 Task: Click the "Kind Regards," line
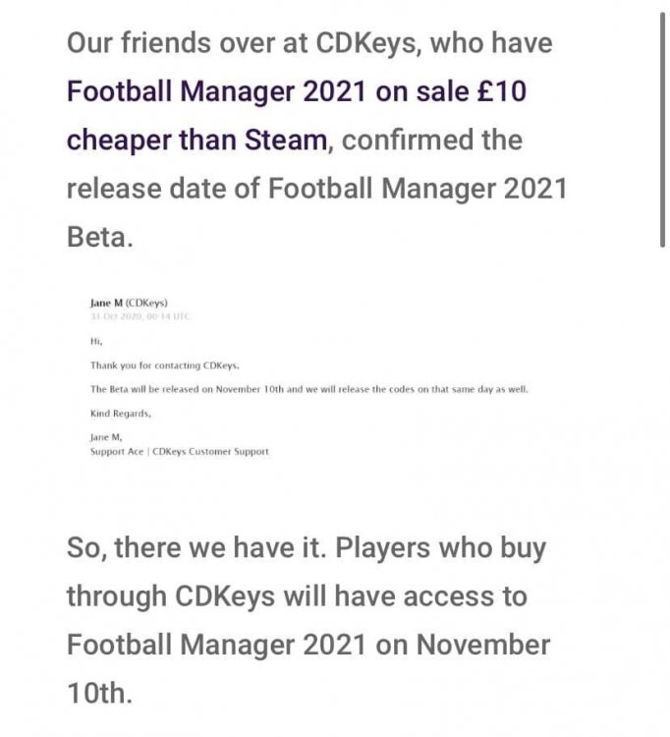pyautogui.click(x=121, y=414)
